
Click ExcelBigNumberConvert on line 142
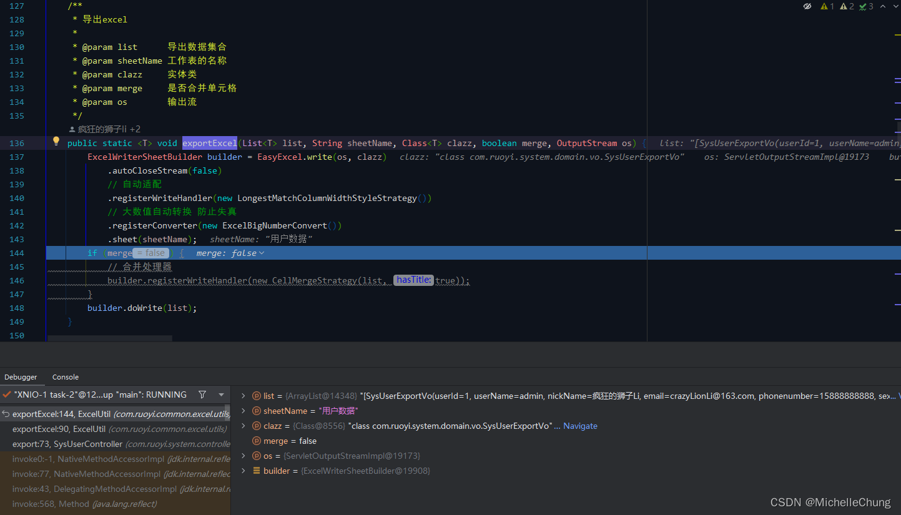[274, 225]
